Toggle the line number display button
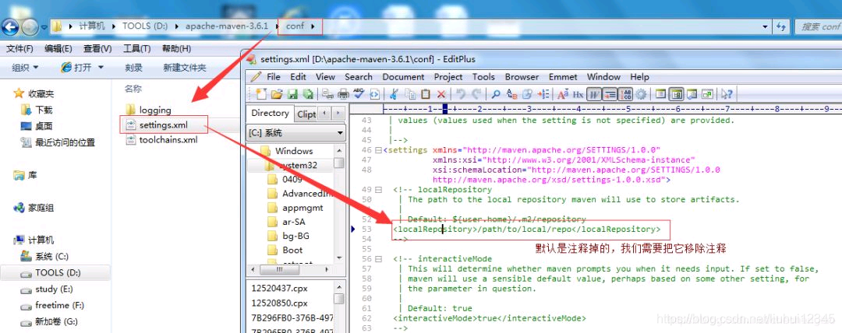Viewport: 842px width, 333px height. [610, 94]
